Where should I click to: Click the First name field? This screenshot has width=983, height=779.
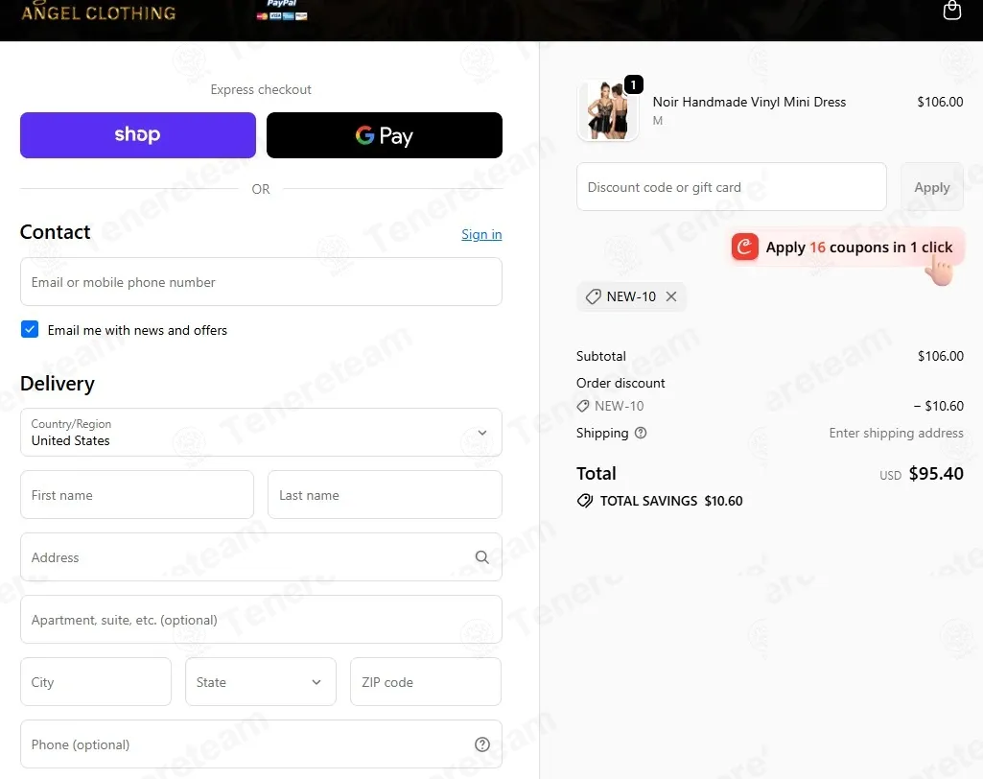click(137, 495)
